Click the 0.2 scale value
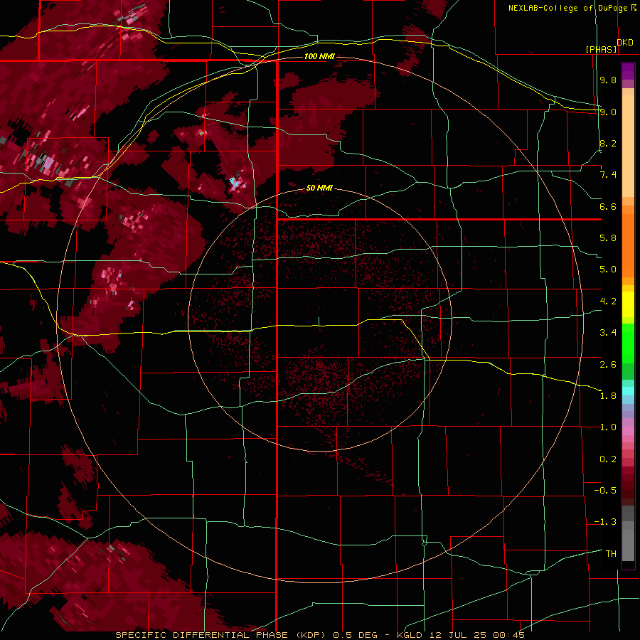This screenshot has width=640, height=640. pyautogui.click(x=608, y=459)
